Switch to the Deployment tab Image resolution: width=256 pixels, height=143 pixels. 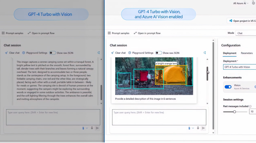click(229, 53)
